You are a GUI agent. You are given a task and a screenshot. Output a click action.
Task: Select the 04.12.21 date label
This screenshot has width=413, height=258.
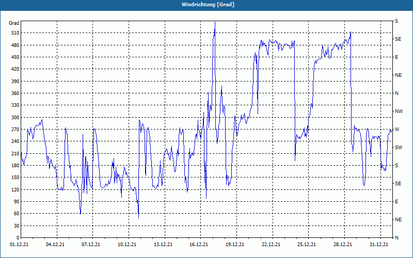pyautogui.click(x=55, y=245)
